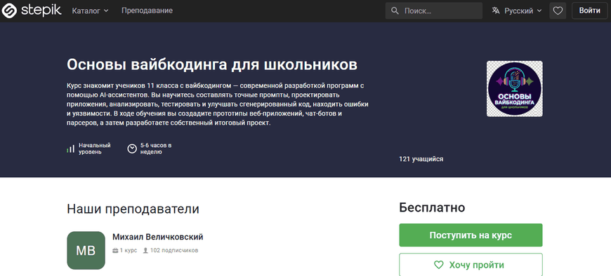This screenshot has width=611, height=276.
Task: Click the Хочу пройти wishlist button
Action: coord(471,265)
